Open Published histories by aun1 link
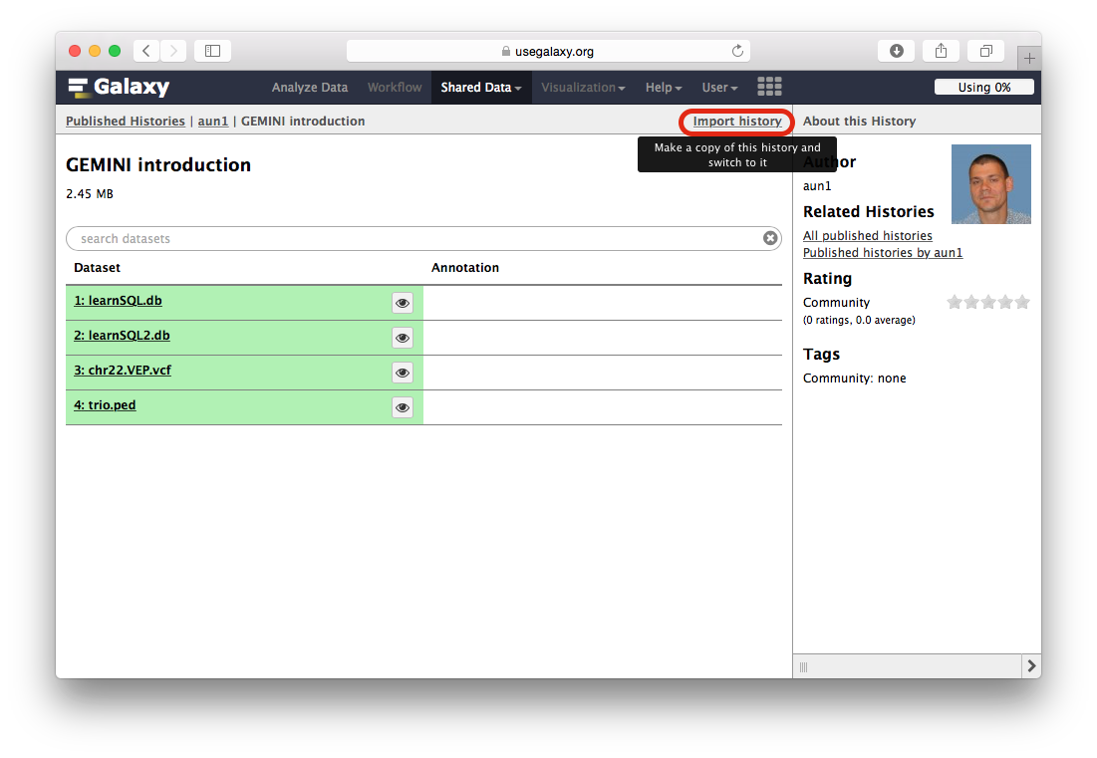 883,252
